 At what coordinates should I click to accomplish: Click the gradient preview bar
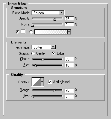[x=51, y=32]
